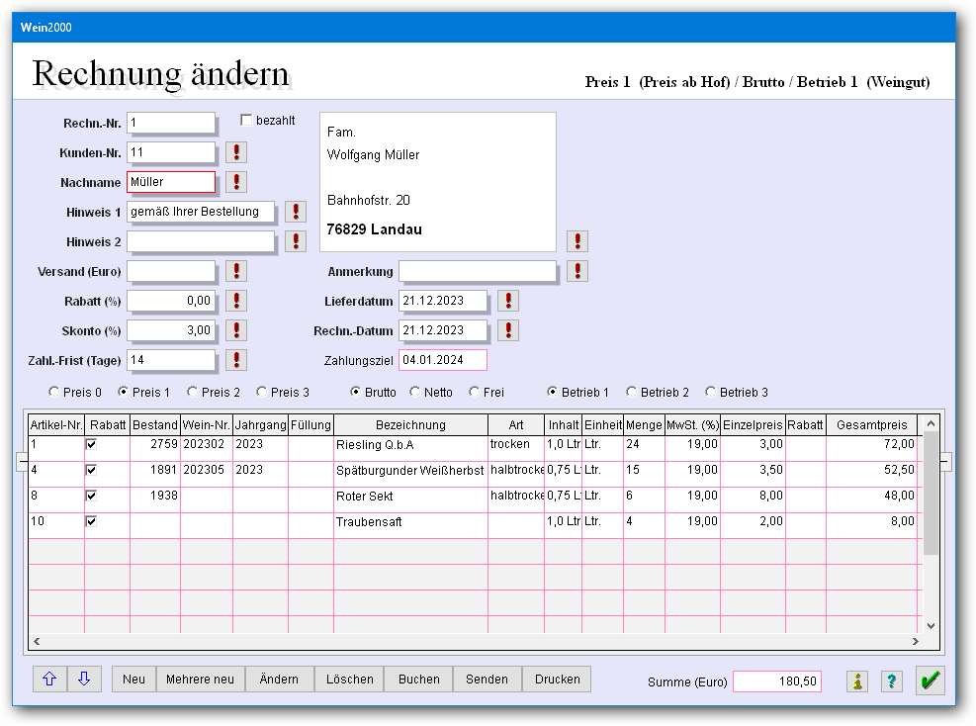Open help with the question mark icon

[892, 681]
